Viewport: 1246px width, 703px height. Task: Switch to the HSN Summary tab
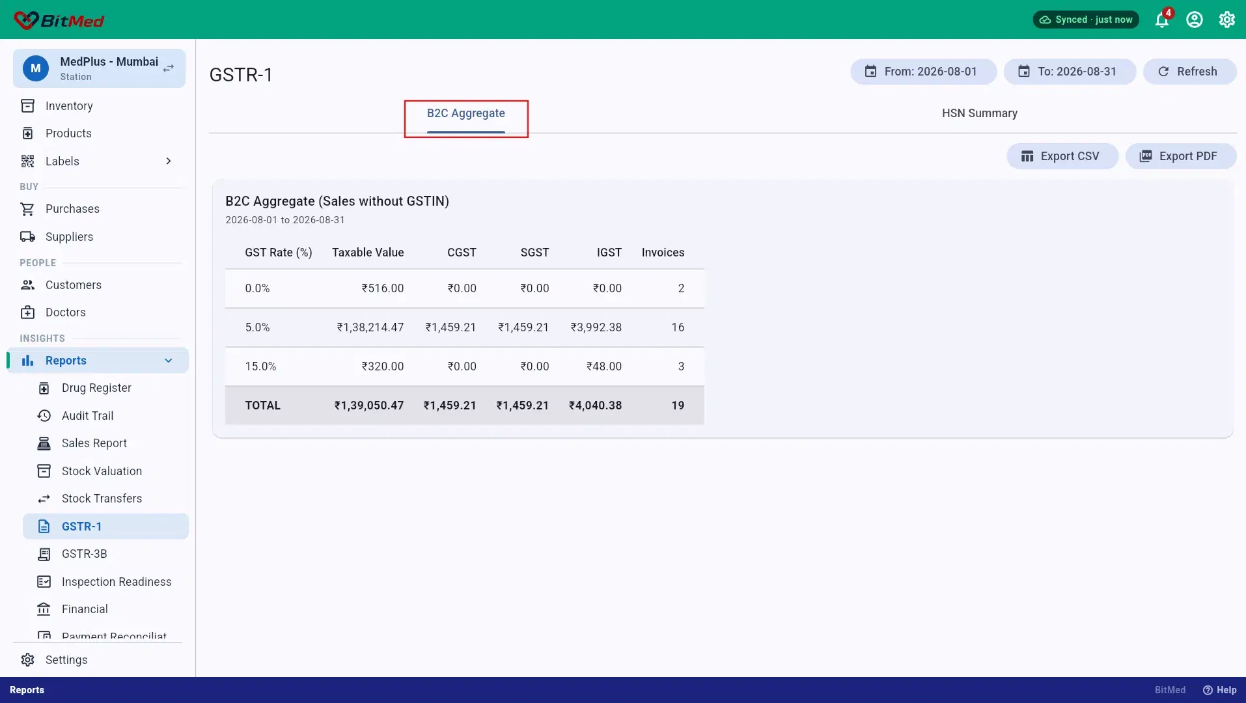980,114
